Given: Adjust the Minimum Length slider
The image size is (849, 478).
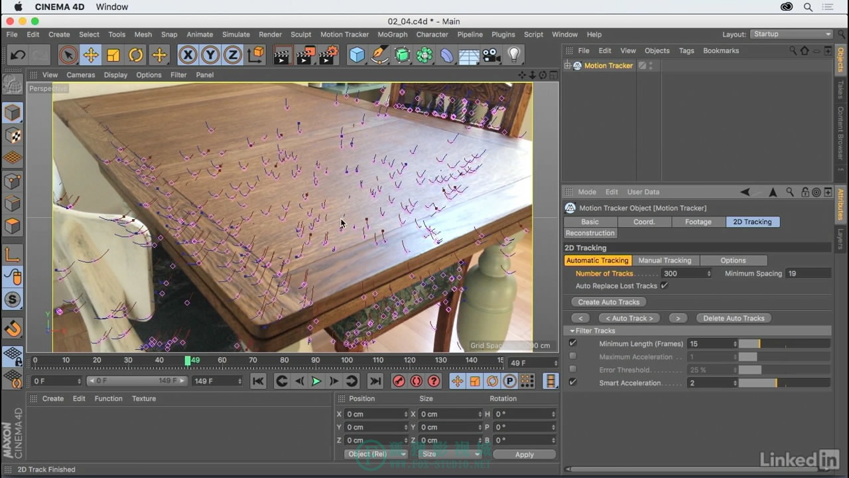Looking at the screenshot, I should click(784, 344).
